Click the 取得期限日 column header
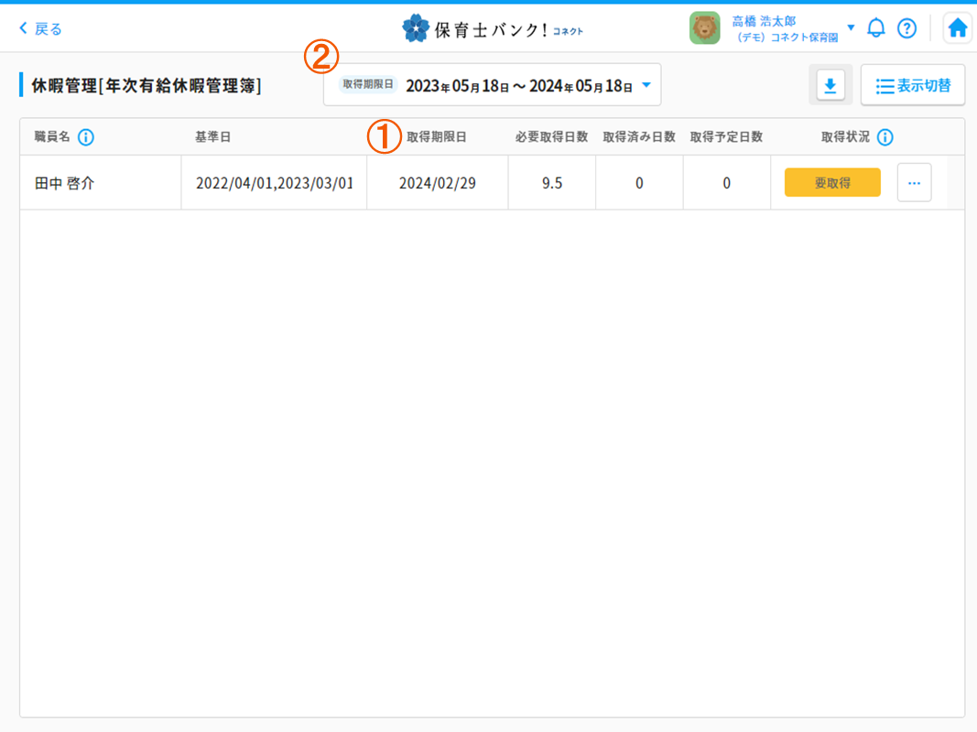This screenshot has width=977, height=732. 437,137
